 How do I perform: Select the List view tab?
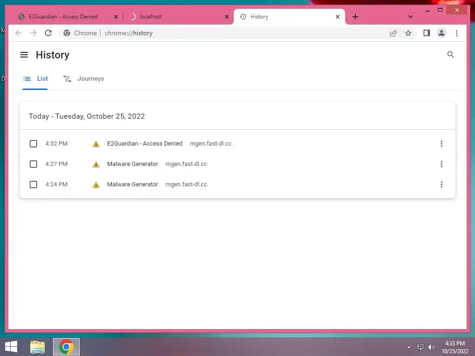[x=35, y=79]
